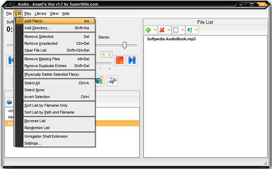Click the yellow left-right arrows button
Screen dimensions: 272x169
tap(107, 55)
